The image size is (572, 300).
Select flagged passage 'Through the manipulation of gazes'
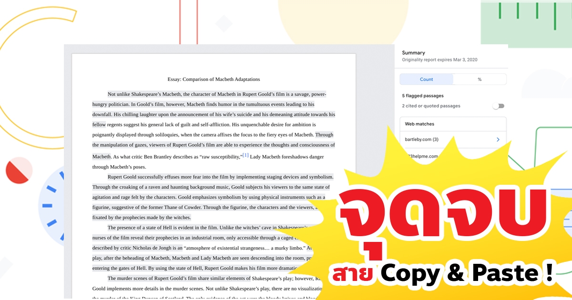tap(213, 145)
